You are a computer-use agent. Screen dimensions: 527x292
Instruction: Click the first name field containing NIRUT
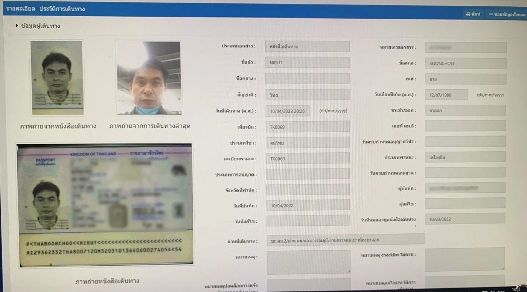(x=307, y=62)
